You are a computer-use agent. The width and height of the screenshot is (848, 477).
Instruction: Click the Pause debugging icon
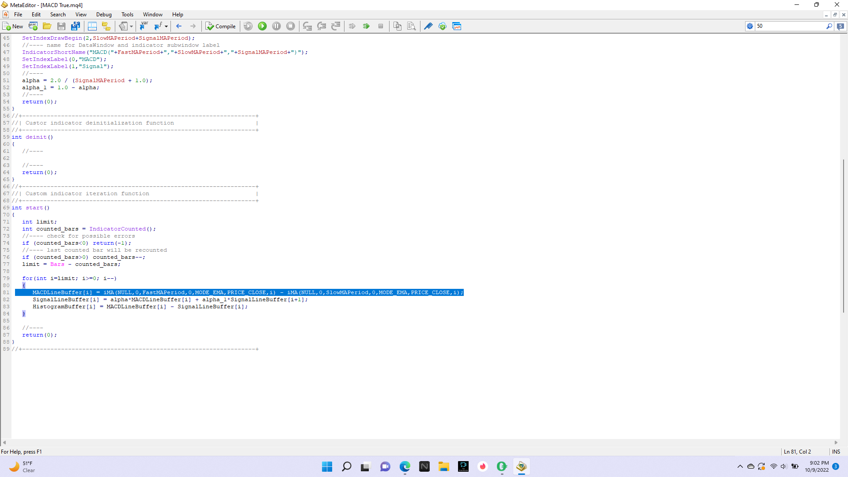pos(276,26)
